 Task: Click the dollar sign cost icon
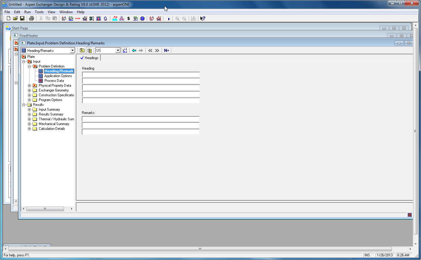[129, 18]
